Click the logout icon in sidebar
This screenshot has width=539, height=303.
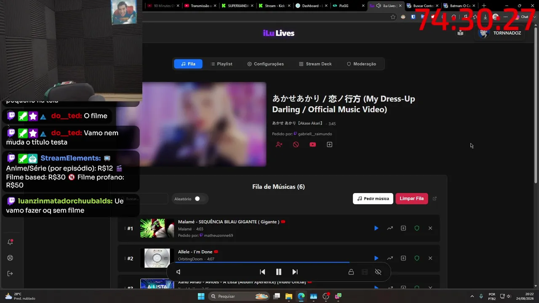click(x=10, y=274)
